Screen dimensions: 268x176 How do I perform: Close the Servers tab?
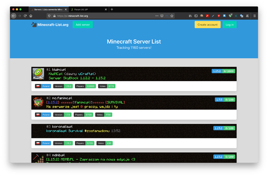click(x=66, y=10)
